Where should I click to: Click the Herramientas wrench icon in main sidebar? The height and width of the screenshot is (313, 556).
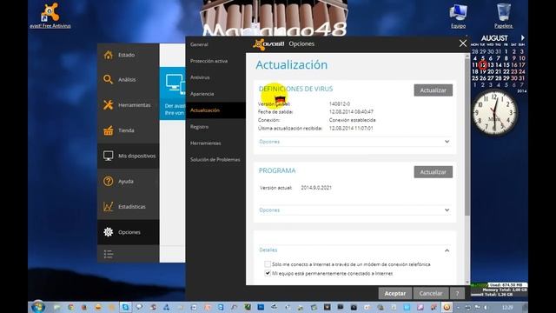(108, 105)
